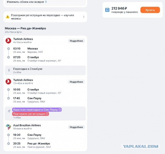Select the purple Короткая пересадка в Сан-Паулу badge
The width and height of the screenshot is (165, 154).
(x=37, y=110)
